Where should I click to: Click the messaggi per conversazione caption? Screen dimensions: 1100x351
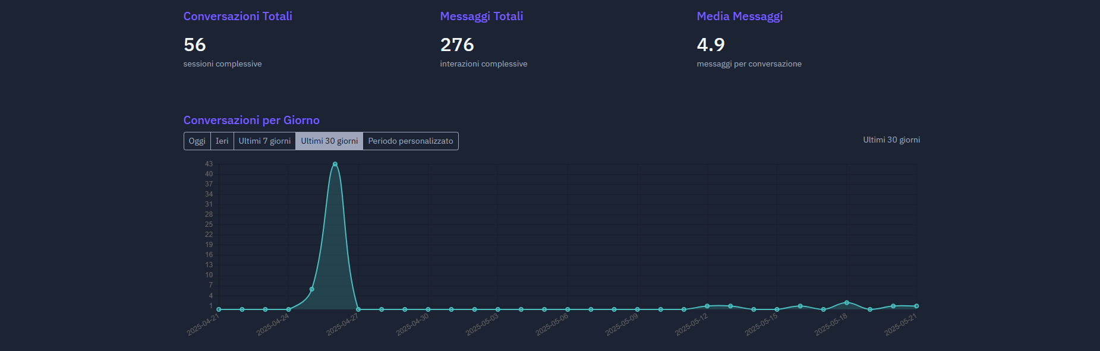pos(749,64)
